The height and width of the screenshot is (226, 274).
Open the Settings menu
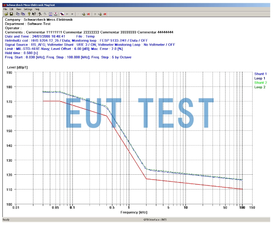coord(28,9)
